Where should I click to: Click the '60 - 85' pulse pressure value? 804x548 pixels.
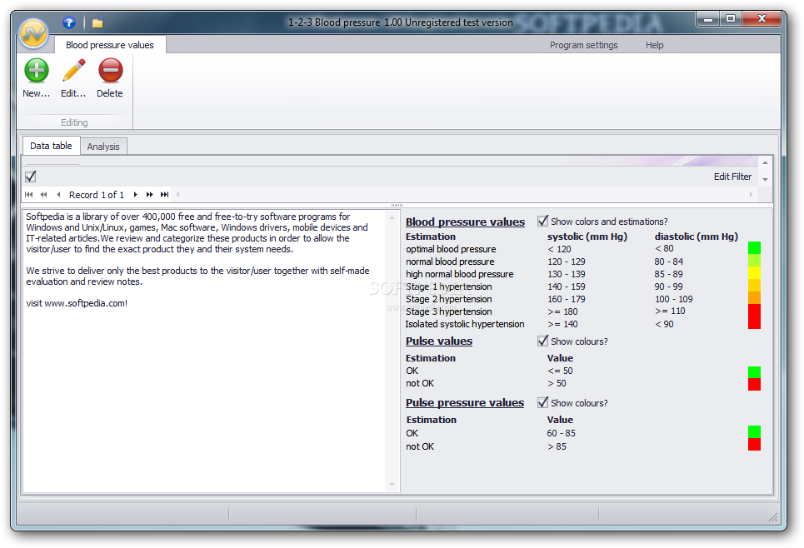561,433
